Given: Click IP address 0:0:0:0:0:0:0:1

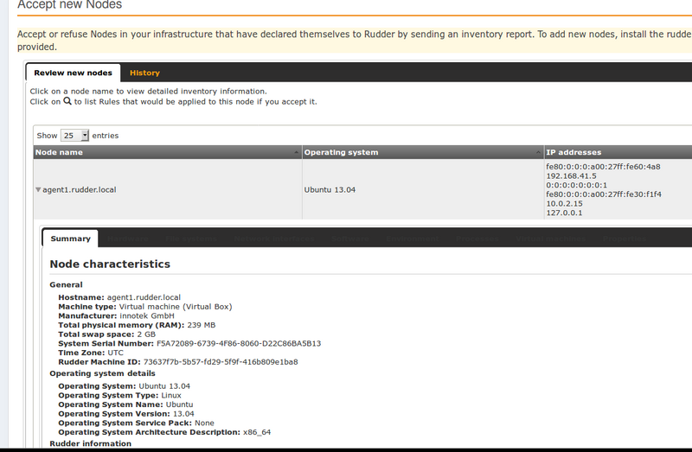Looking at the screenshot, I should [x=576, y=185].
